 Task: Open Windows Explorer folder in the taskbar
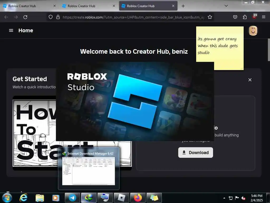pos(40,198)
